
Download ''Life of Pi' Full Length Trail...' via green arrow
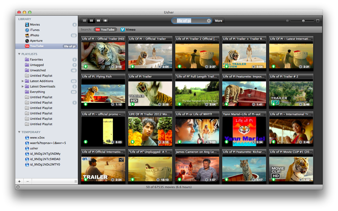[x=179, y=104]
